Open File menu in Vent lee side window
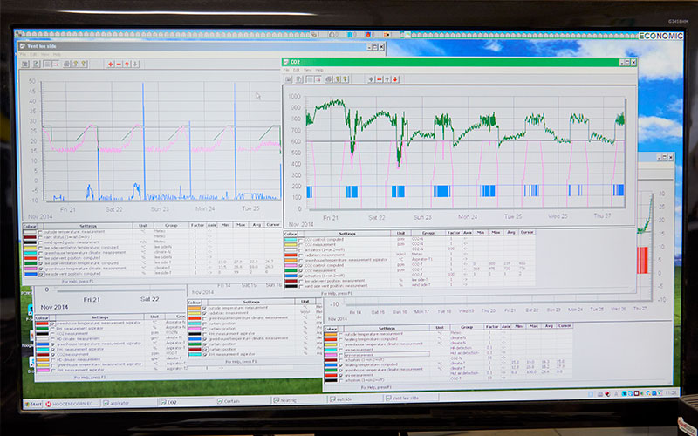Image resolution: width=698 pixels, height=436 pixels. [24, 54]
